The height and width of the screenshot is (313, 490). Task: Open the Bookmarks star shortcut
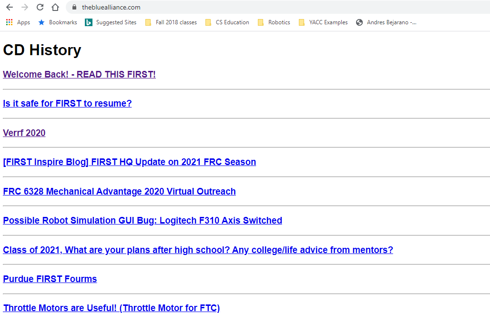[58, 22]
